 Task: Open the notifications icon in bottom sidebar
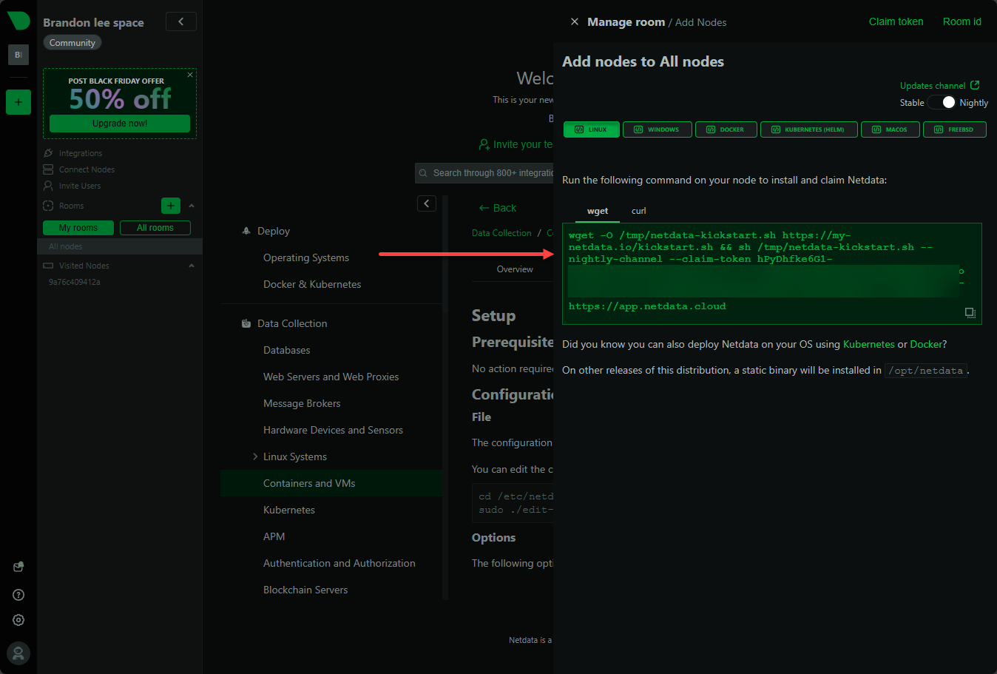coord(18,567)
